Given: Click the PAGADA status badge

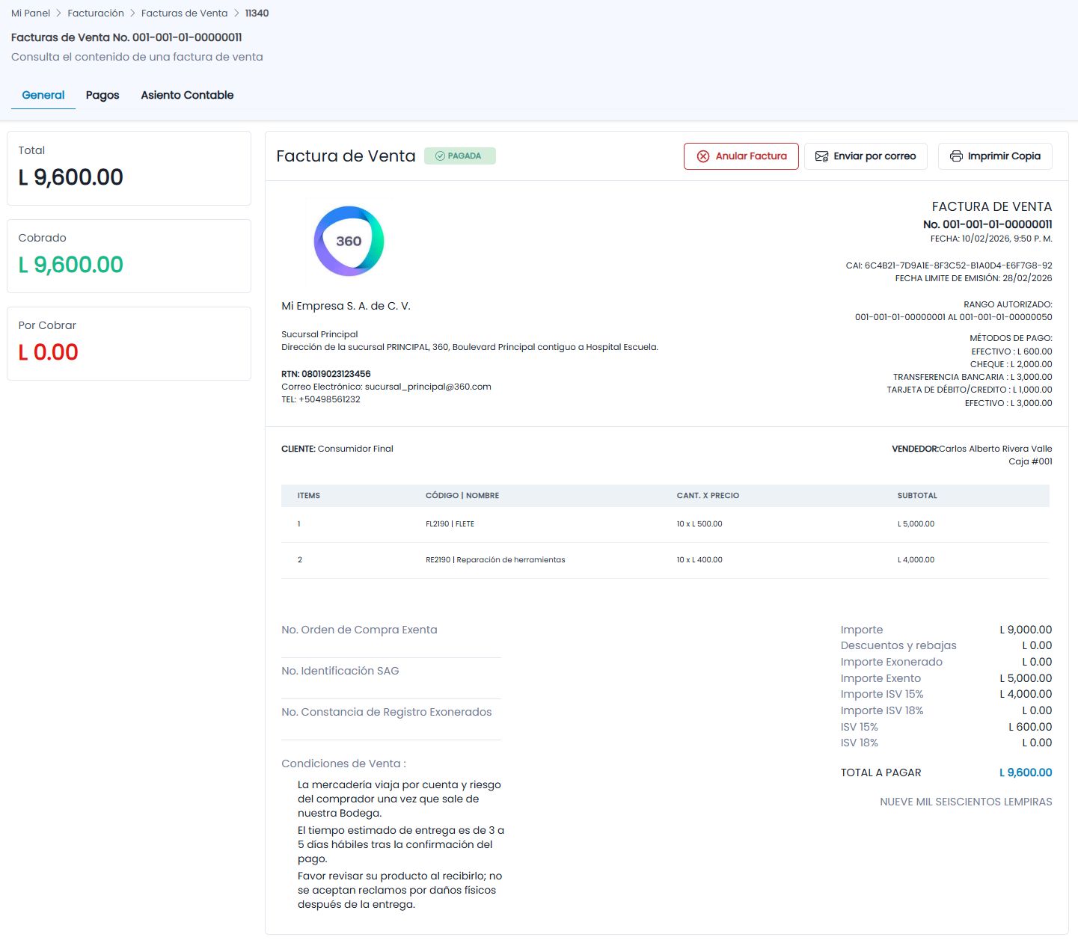Looking at the screenshot, I should coord(460,156).
